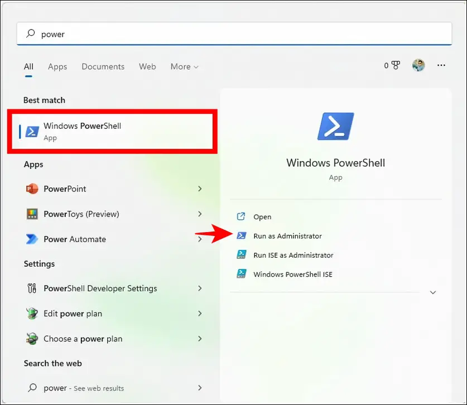Click the Run as Administrator PowerShell icon

pyautogui.click(x=241, y=235)
